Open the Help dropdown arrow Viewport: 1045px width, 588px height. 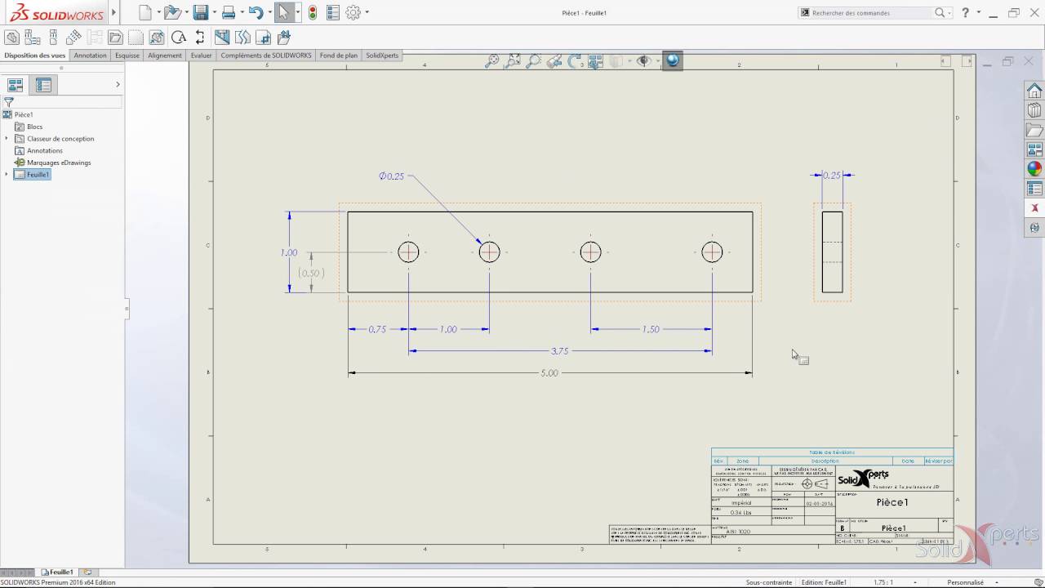pos(979,12)
